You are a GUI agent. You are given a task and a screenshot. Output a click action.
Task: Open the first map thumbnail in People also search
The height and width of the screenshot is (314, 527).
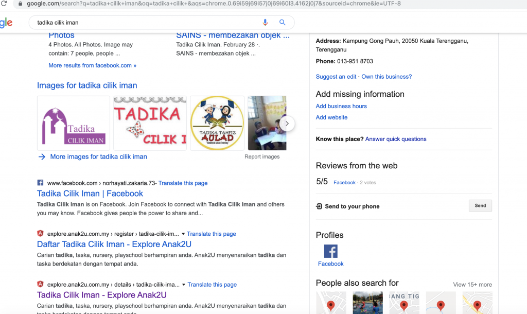[331, 303]
